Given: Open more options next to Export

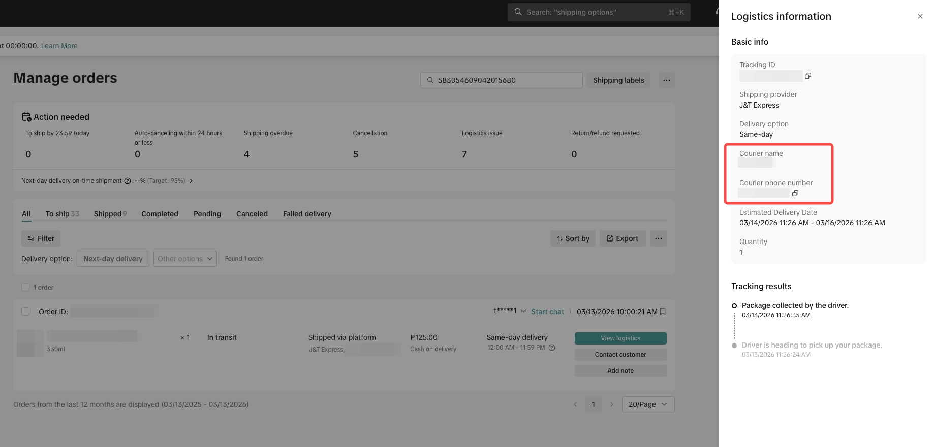Looking at the screenshot, I should coord(658,238).
